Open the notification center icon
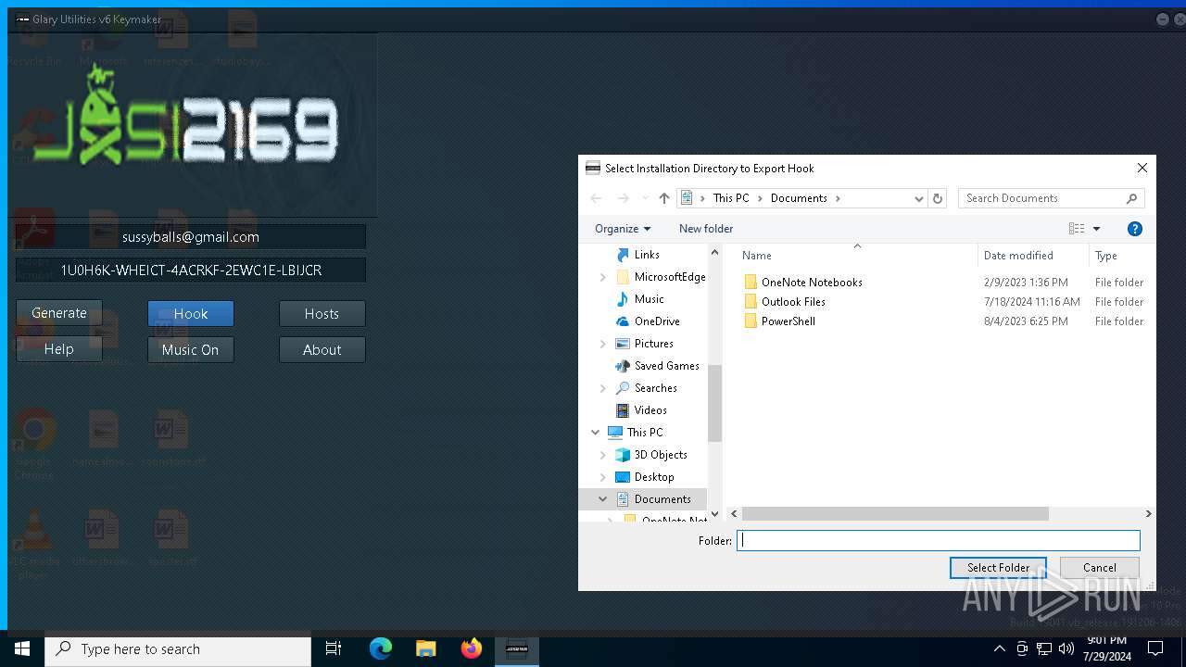Screen dimensions: 1186x667 coord(1155,649)
